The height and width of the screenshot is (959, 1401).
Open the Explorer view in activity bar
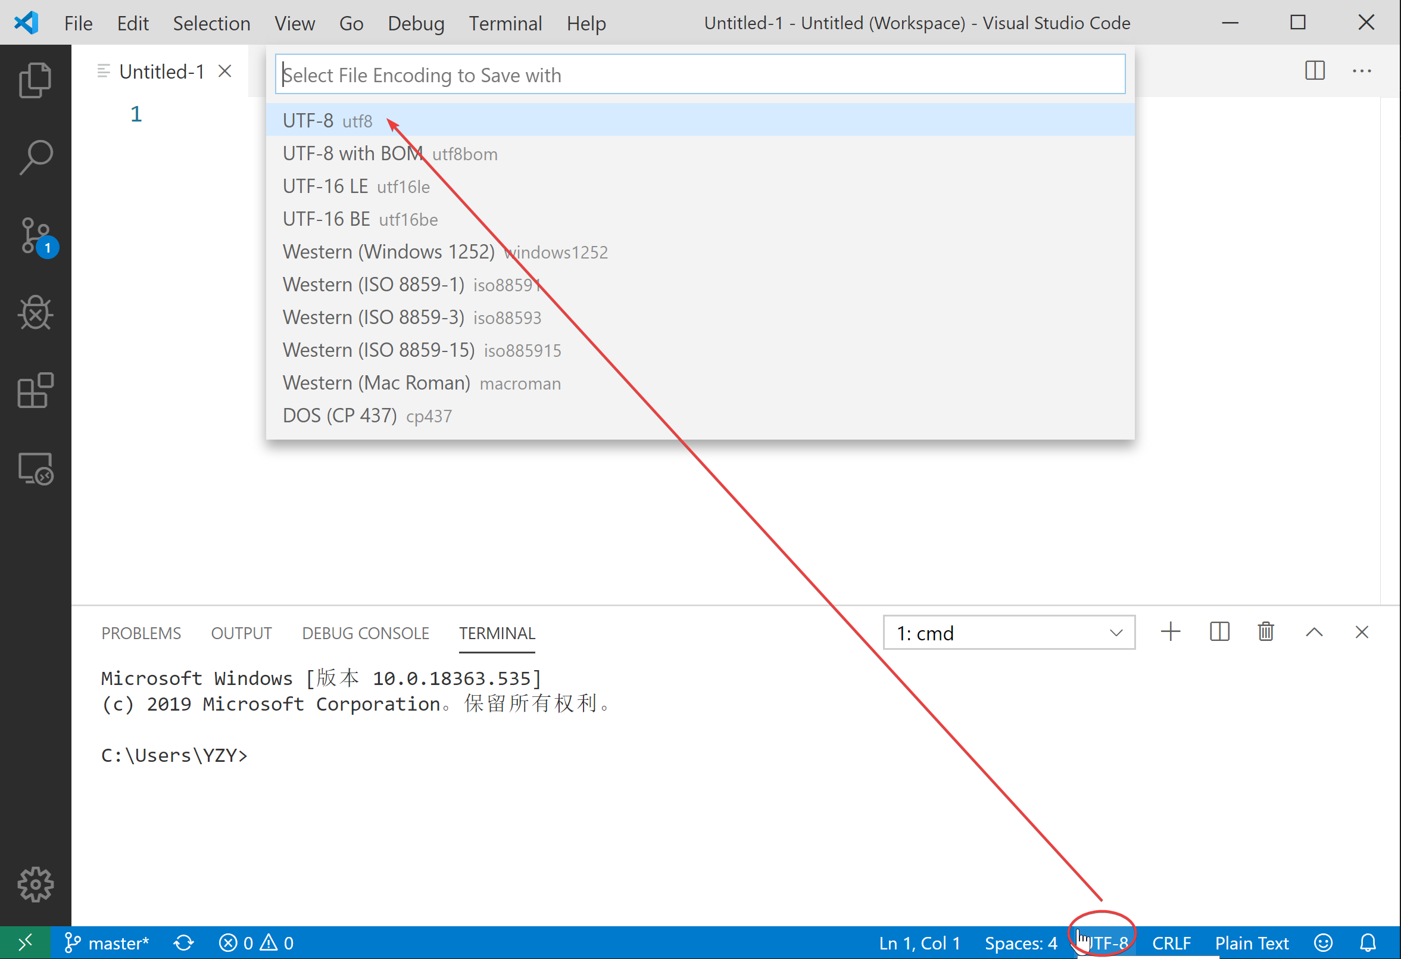click(35, 80)
